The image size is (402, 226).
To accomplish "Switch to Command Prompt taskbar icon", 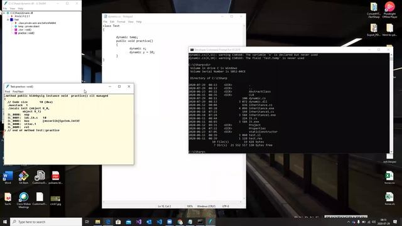I will 200,222.
